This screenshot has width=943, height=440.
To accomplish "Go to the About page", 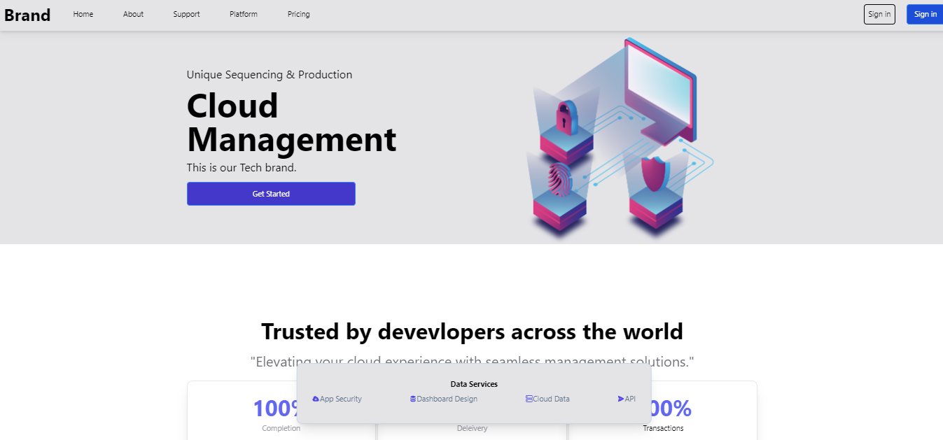I will pos(133,14).
